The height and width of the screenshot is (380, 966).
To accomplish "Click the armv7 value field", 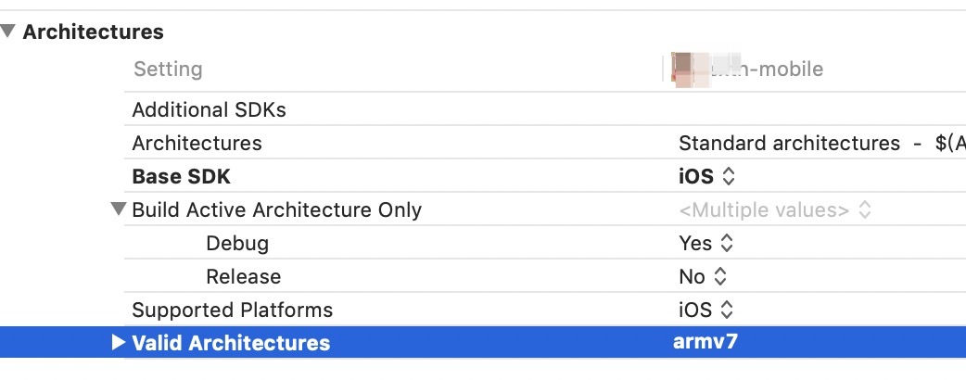I will [705, 342].
